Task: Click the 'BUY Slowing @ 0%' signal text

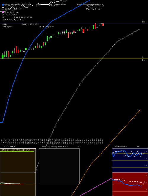Action: coord(46,27)
